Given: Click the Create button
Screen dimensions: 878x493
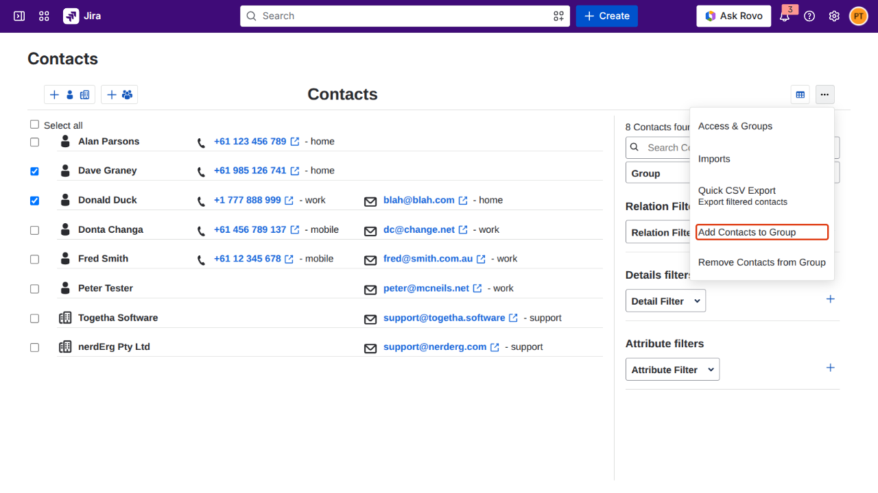Looking at the screenshot, I should tap(607, 16).
